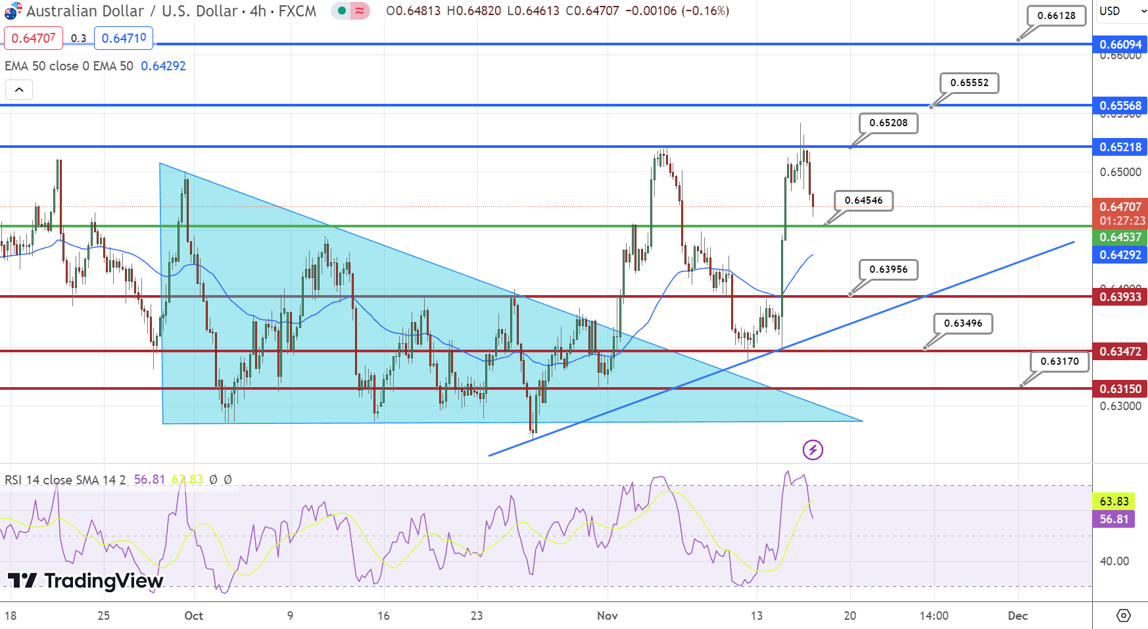Click the 0.63170 price callout label
This screenshot has height=629, width=1148.
(x=1060, y=361)
